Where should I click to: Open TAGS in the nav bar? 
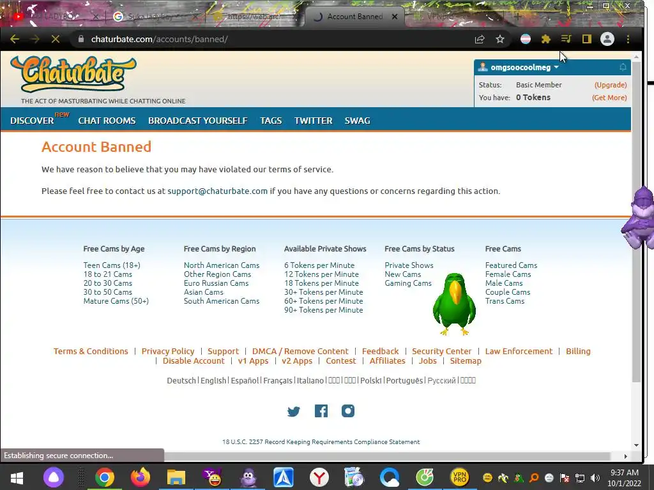[x=271, y=121]
